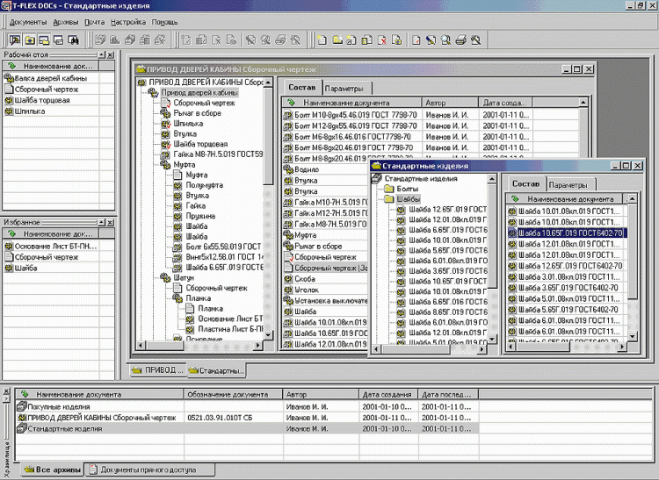Click the Болты folder icon in Standard Items tree
659x480 pixels.
point(388,189)
